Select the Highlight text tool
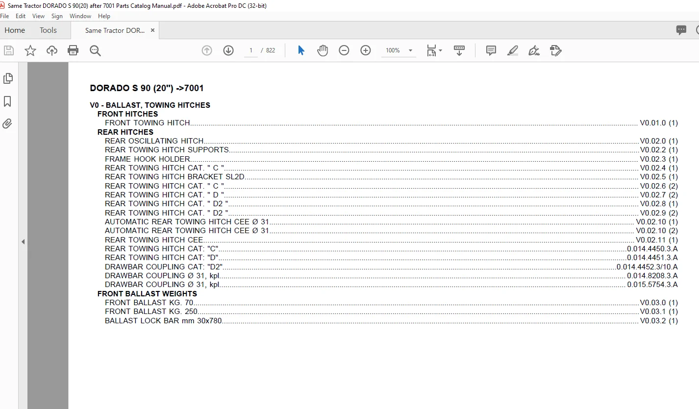Image resolution: width=699 pixels, height=409 pixels. click(x=513, y=50)
